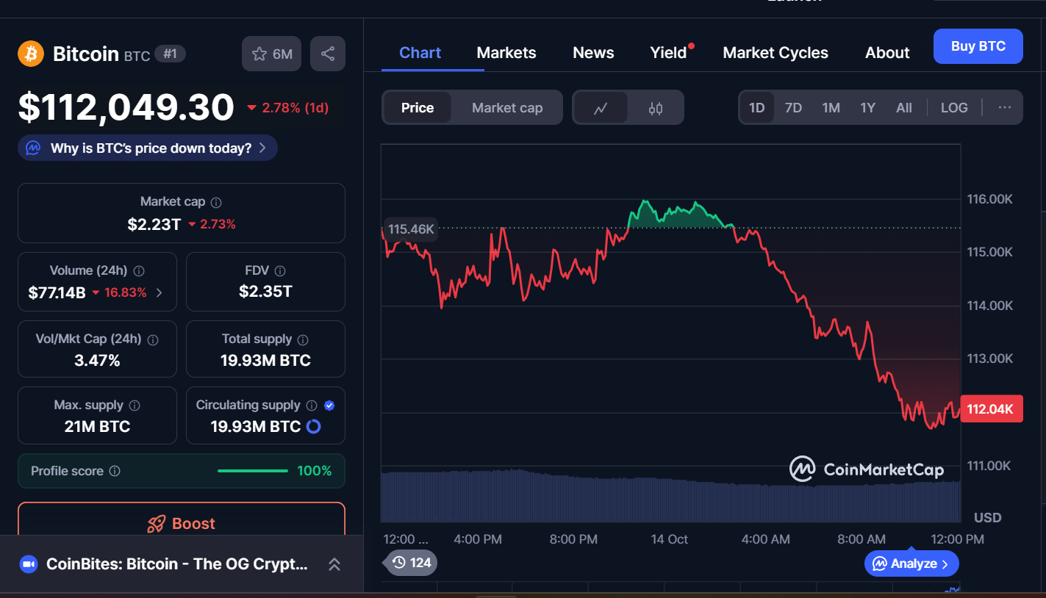Click the Buy BTC button

tap(978, 46)
